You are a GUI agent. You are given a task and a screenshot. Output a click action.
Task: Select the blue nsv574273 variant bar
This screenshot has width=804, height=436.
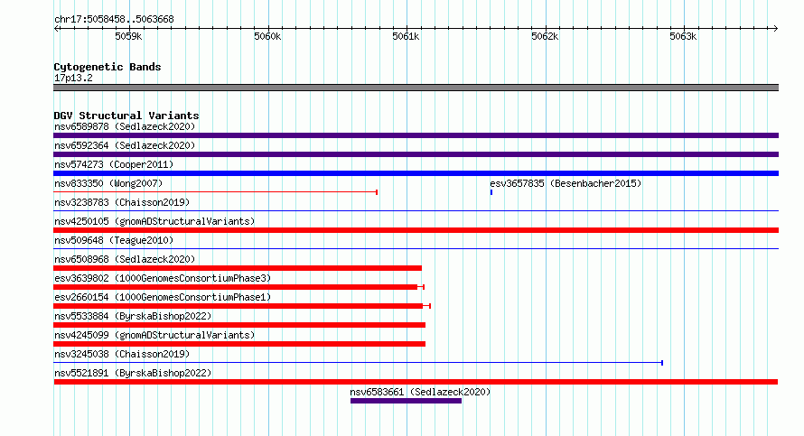coord(416,173)
